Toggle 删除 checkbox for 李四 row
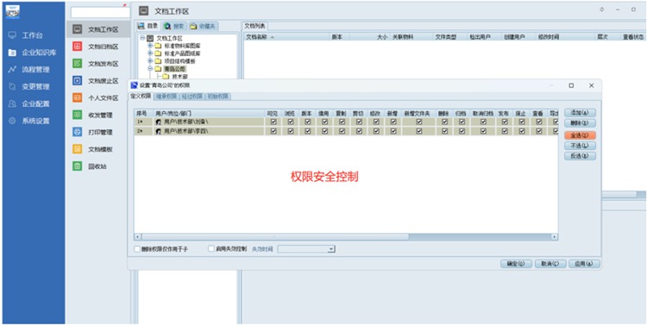Screen dimensions: 647x326 coord(444,131)
